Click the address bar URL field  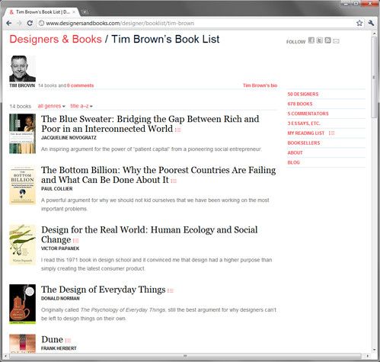coord(200,24)
